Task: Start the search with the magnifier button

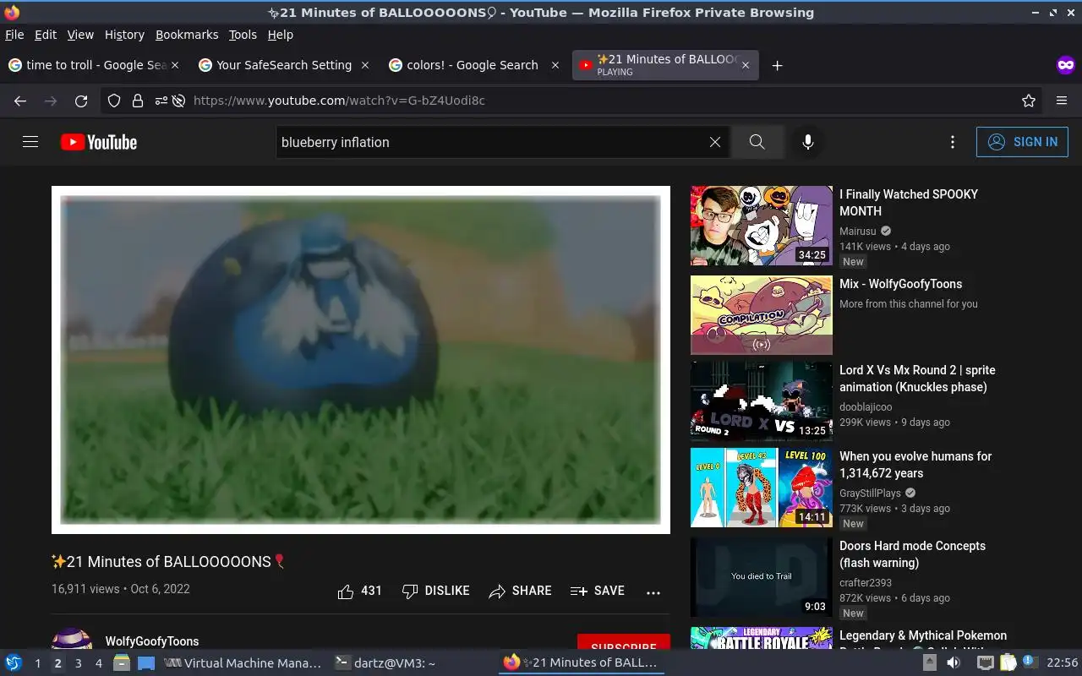Action: (757, 142)
